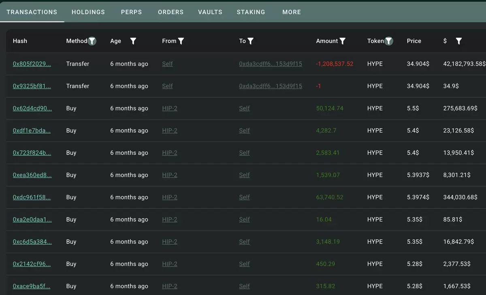Switch to the Holdings tab
The height and width of the screenshot is (295, 486).
coord(88,12)
